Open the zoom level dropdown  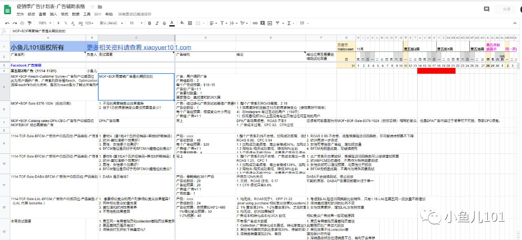click(x=43, y=23)
